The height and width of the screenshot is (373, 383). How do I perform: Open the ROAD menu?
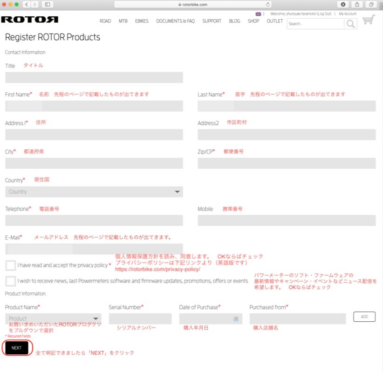pyautogui.click(x=105, y=21)
